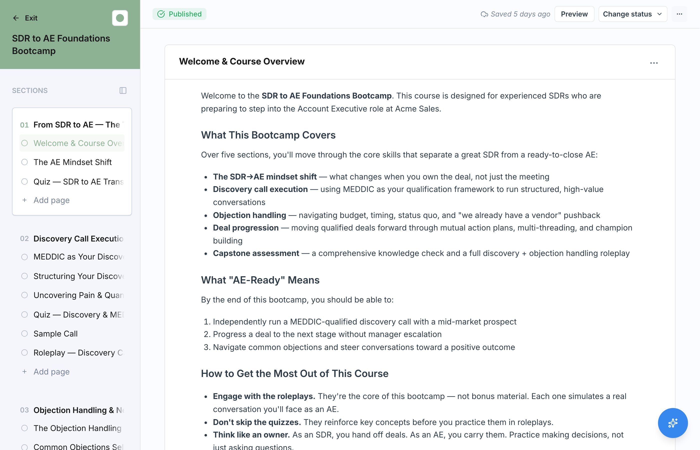
Task: Open Uncovering Pain & Quantifying page
Action: [x=72, y=295]
